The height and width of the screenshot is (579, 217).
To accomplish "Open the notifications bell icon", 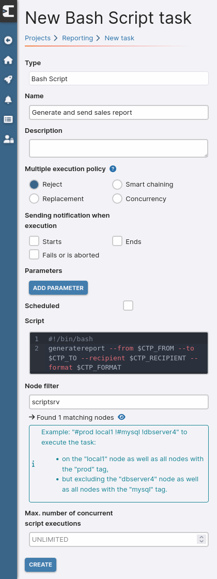I will point(8,99).
